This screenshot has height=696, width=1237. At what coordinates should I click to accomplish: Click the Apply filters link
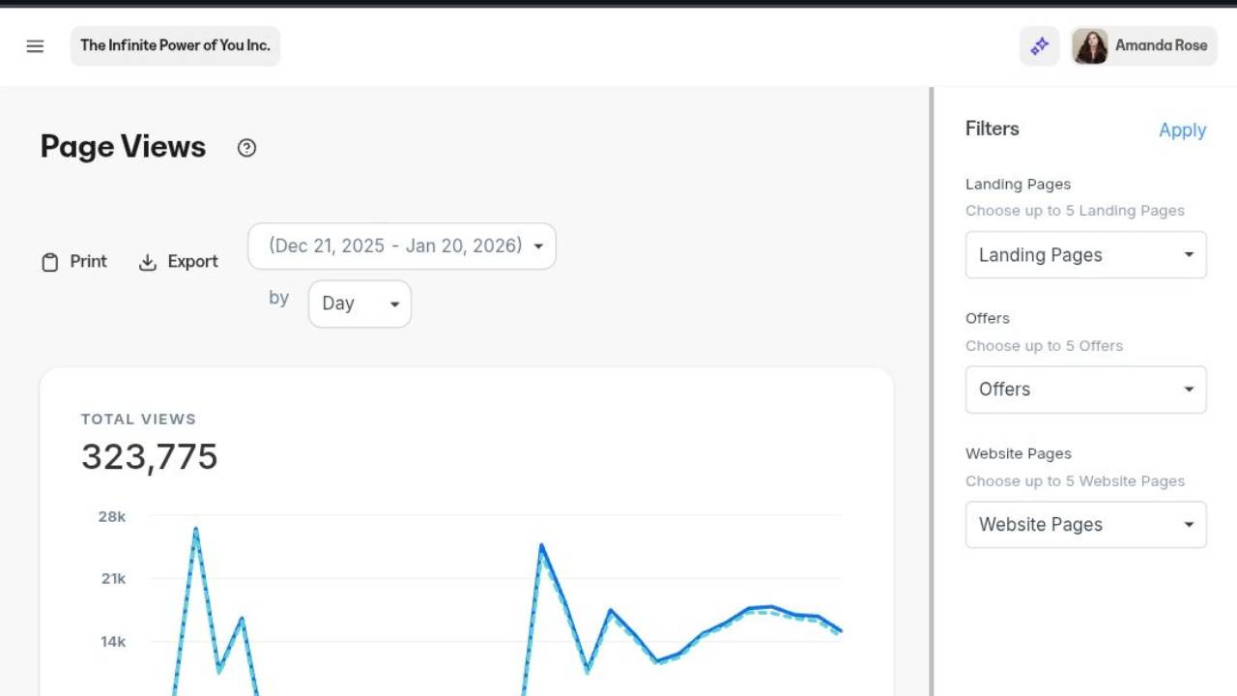(x=1182, y=130)
